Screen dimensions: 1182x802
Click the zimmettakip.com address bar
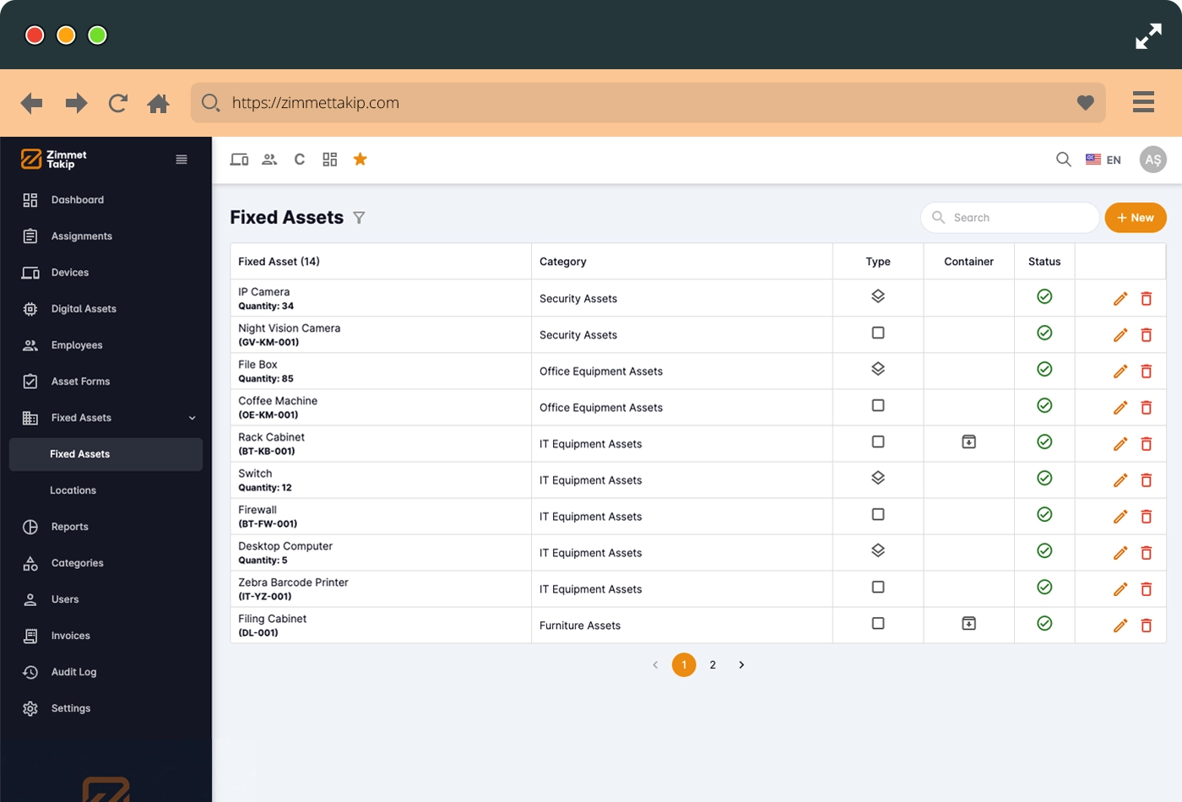pos(648,103)
